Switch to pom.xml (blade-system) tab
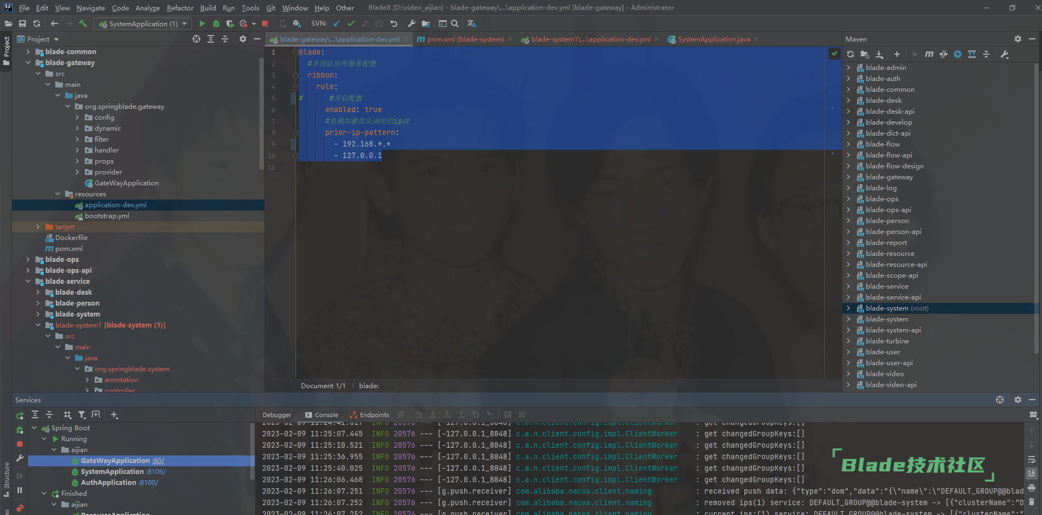 pos(465,39)
